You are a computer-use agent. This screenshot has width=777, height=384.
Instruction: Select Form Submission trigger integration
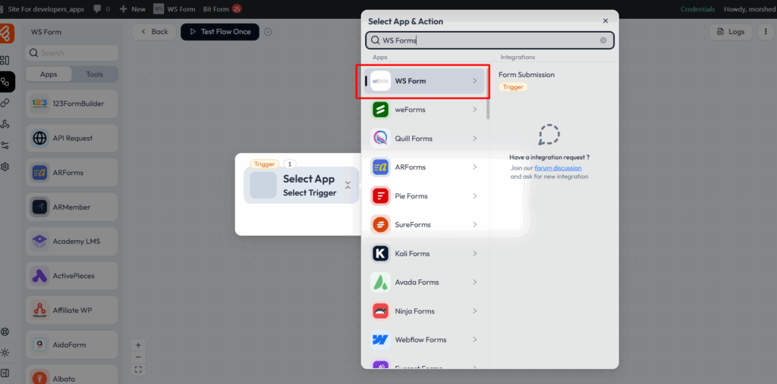point(526,75)
